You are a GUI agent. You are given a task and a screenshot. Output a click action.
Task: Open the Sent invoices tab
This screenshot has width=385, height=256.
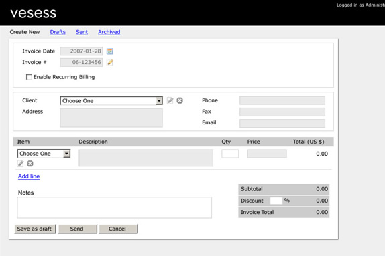[82, 32]
